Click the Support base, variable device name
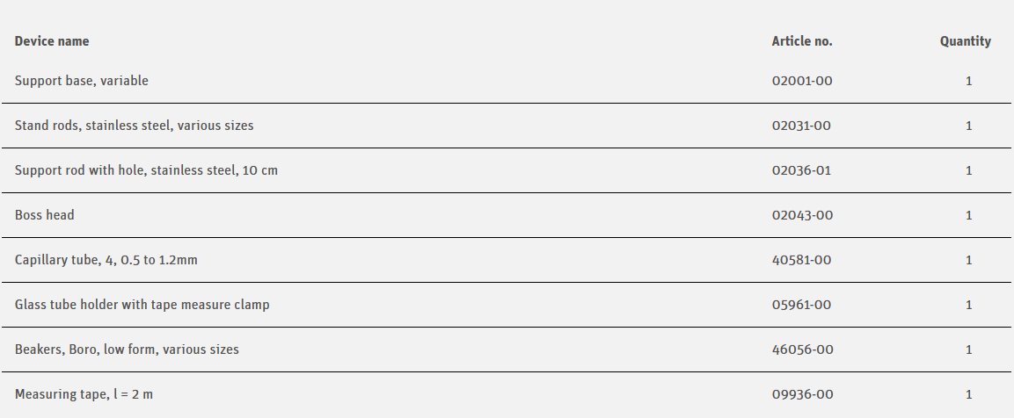The image size is (1014, 418). click(x=82, y=81)
